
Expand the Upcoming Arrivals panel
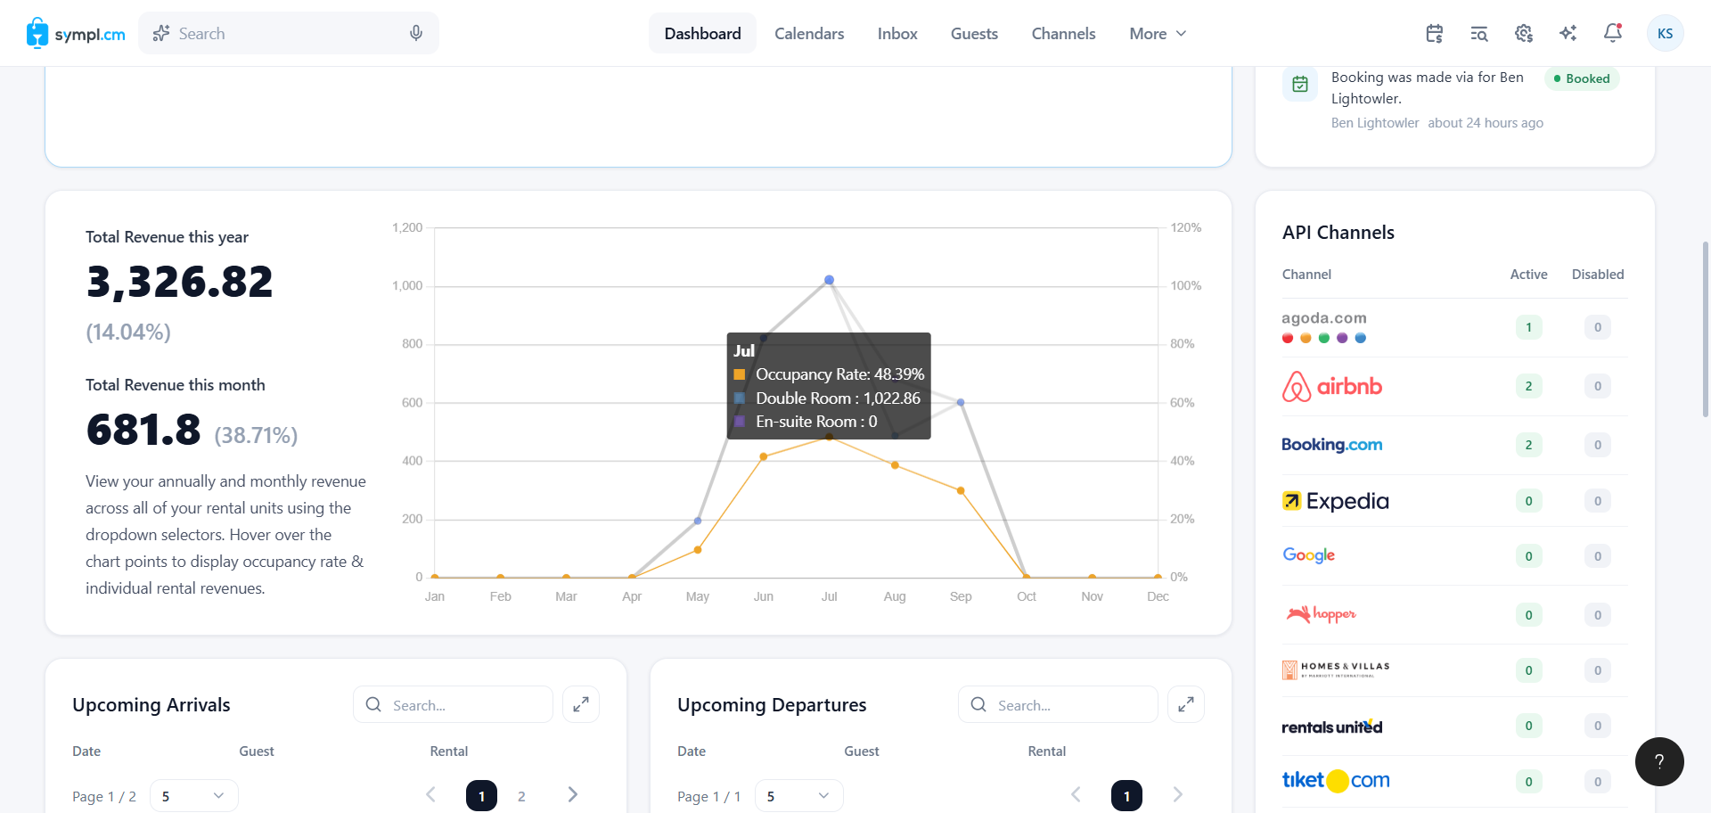click(x=581, y=704)
